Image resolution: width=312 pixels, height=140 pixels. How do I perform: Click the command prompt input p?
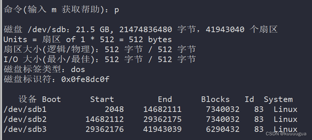(117, 10)
